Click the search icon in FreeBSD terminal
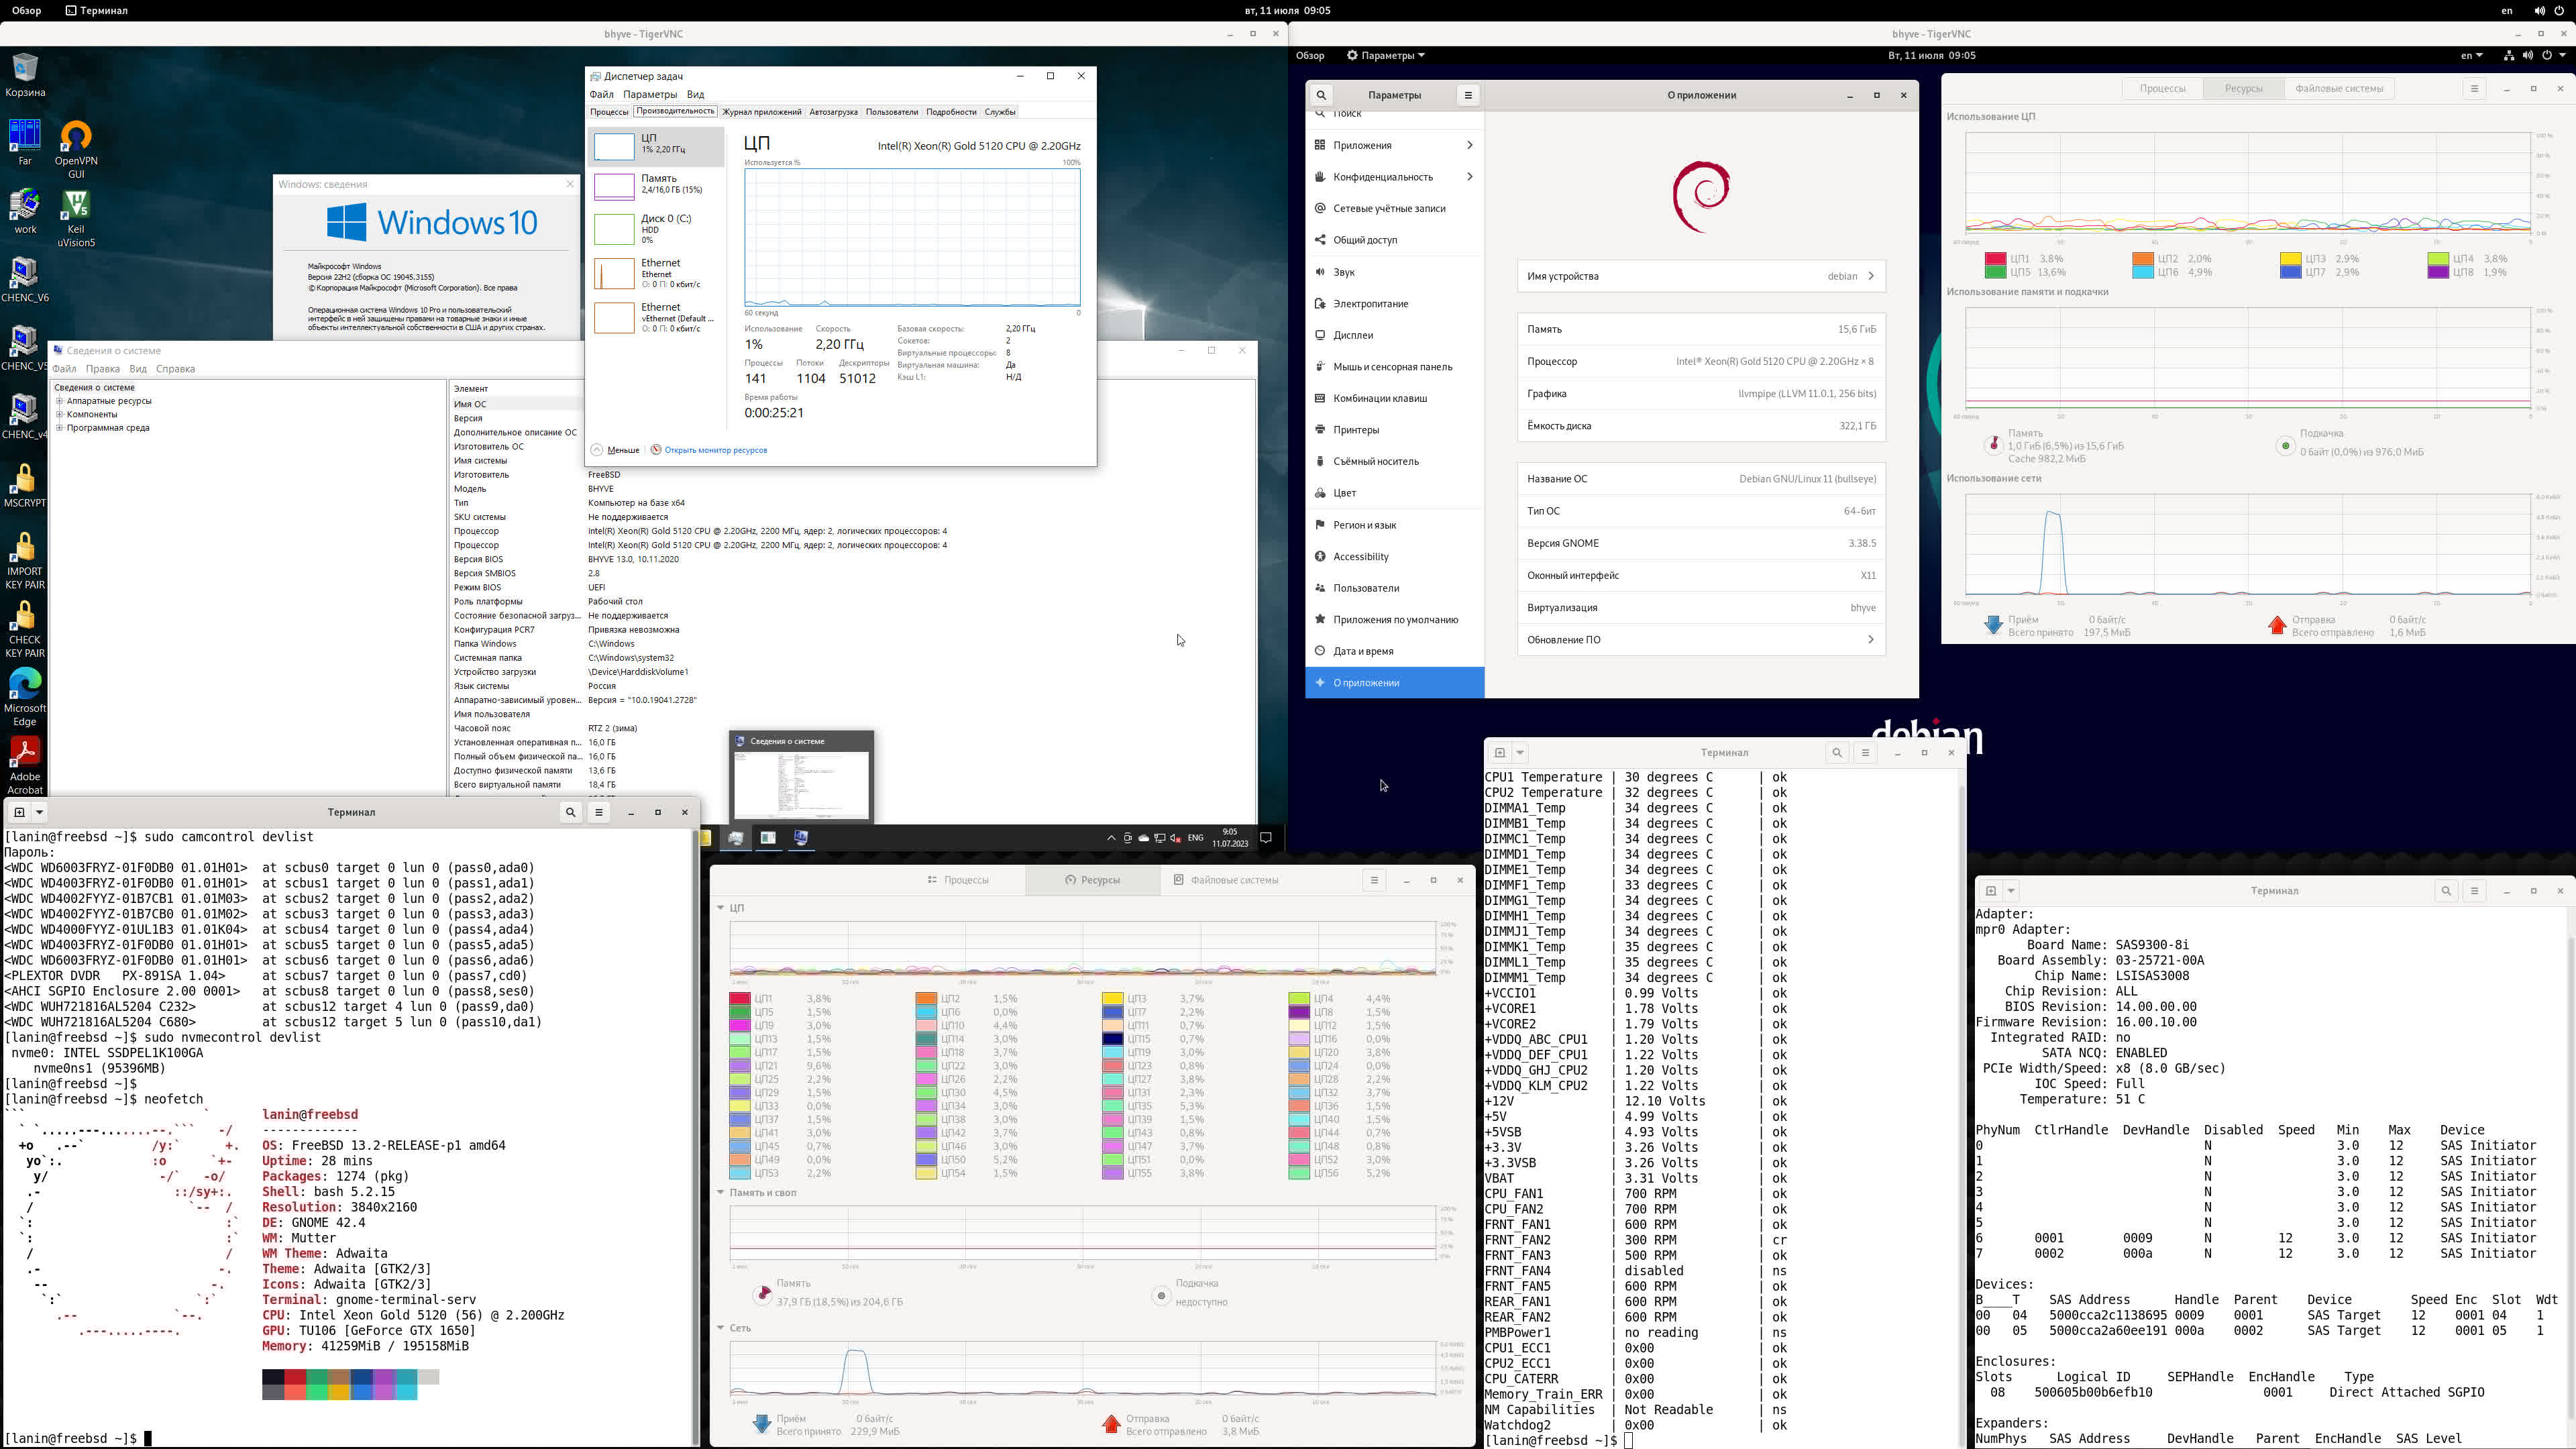Image resolution: width=2576 pixels, height=1449 pixels. click(x=570, y=812)
